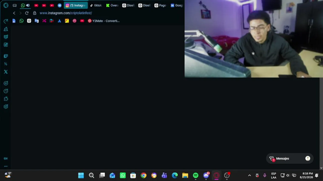Open X (Twitter) panel in sidebar
The width and height of the screenshot is (323, 181).
click(x=6, y=72)
